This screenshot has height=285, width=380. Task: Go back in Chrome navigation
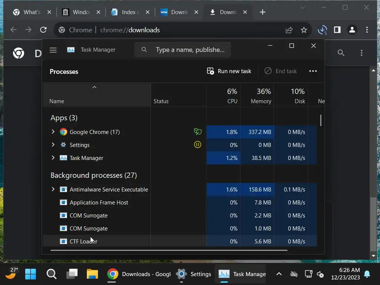tap(14, 30)
